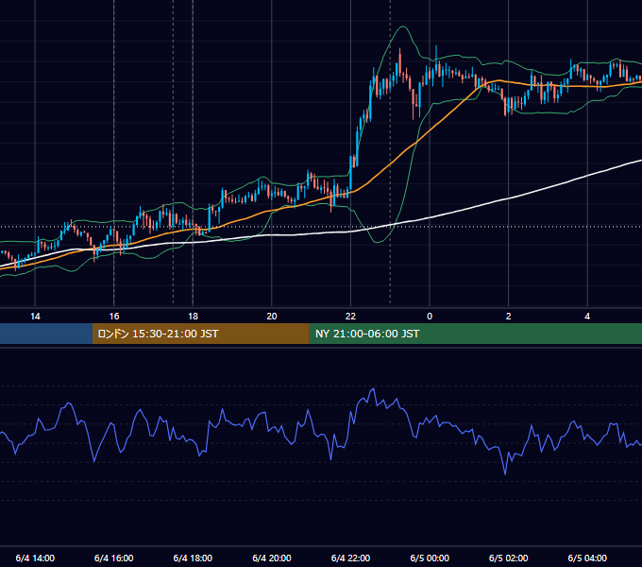Click the 6/5 00:00 label on oscillator axis
This screenshot has height=567, width=642.
point(430,558)
